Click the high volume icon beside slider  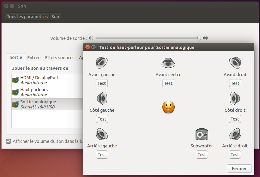tap(205, 38)
